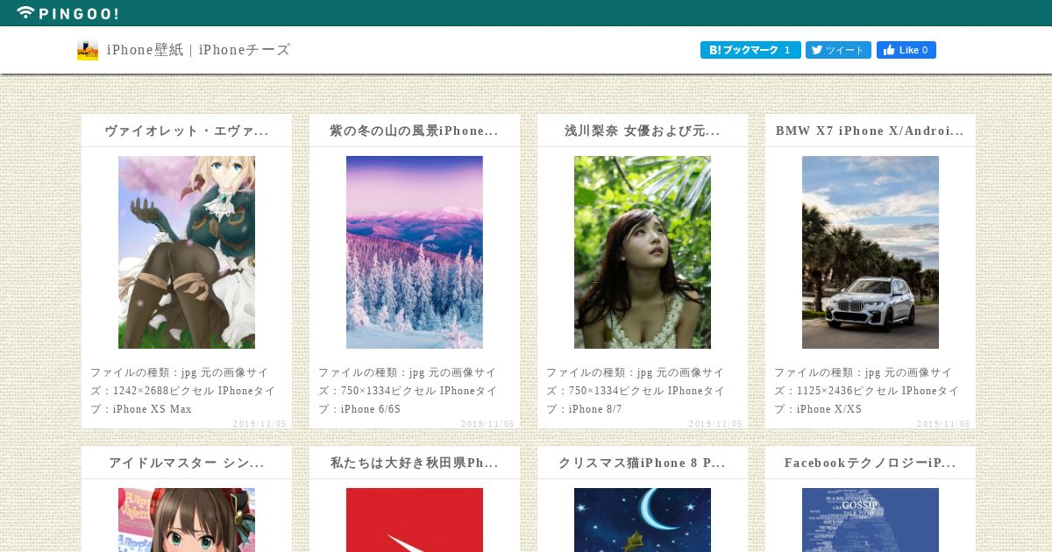Open the BMW X7 iPhone X/Androi... title
Image resolution: width=1052 pixels, height=552 pixels.
pos(871,131)
